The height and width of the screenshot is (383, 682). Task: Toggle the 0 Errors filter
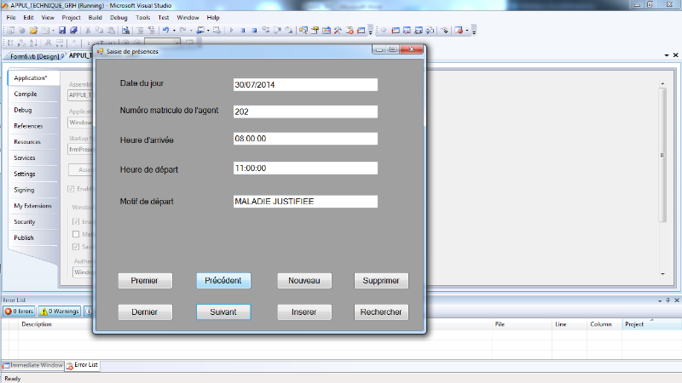click(19, 312)
